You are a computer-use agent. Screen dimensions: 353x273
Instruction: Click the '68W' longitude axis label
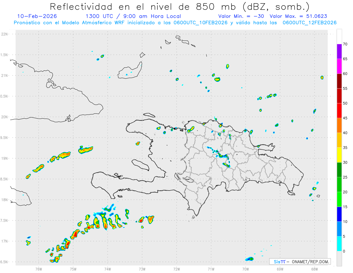314,269
